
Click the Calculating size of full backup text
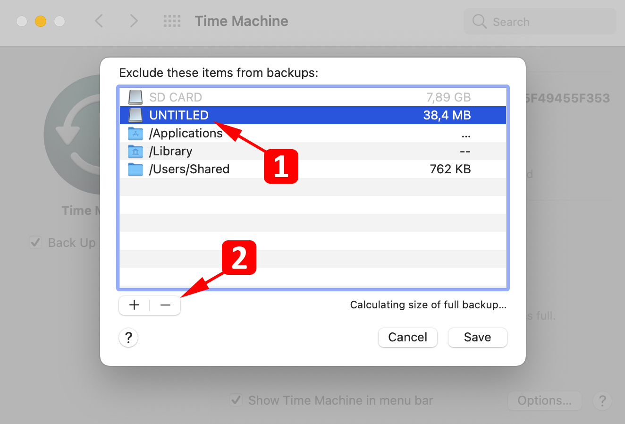click(x=428, y=305)
